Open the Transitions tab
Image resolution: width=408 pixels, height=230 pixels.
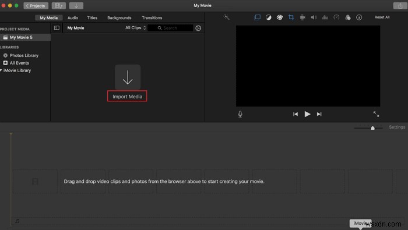pyautogui.click(x=152, y=17)
